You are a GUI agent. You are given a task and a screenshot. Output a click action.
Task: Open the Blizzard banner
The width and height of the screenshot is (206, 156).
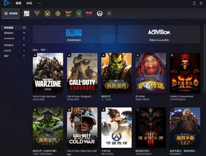74,34
